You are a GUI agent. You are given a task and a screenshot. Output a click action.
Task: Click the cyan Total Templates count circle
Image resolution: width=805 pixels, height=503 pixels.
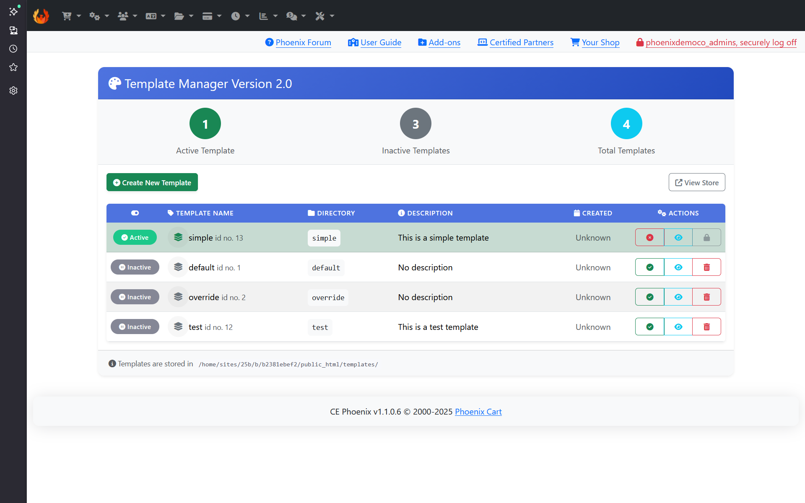coord(626,124)
